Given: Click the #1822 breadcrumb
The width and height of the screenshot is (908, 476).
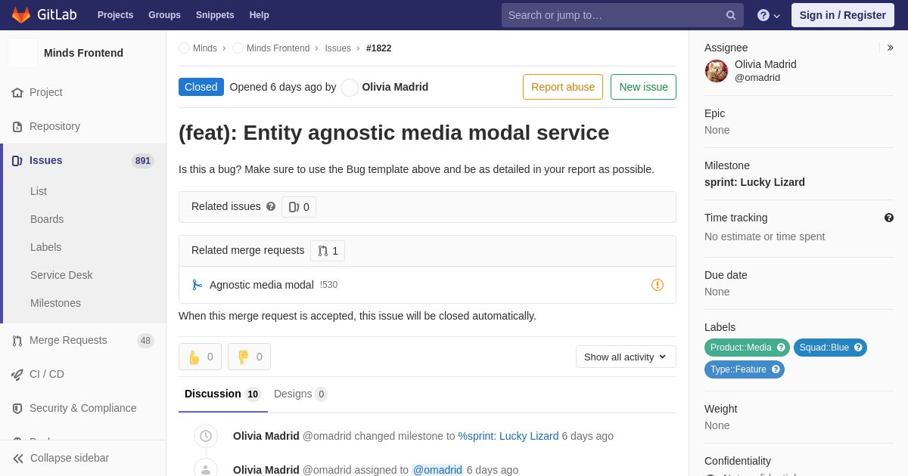Looking at the screenshot, I should pos(378,48).
